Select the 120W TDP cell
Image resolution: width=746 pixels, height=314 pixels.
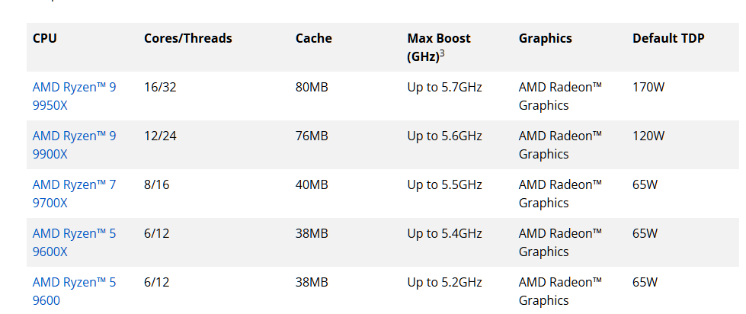click(648, 136)
